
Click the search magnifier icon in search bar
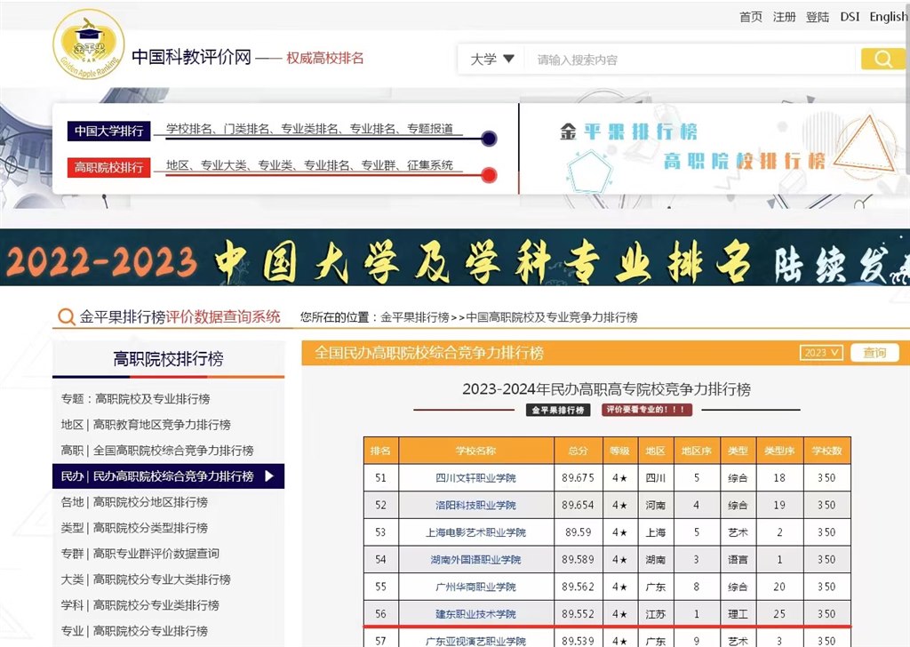coord(882,58)
